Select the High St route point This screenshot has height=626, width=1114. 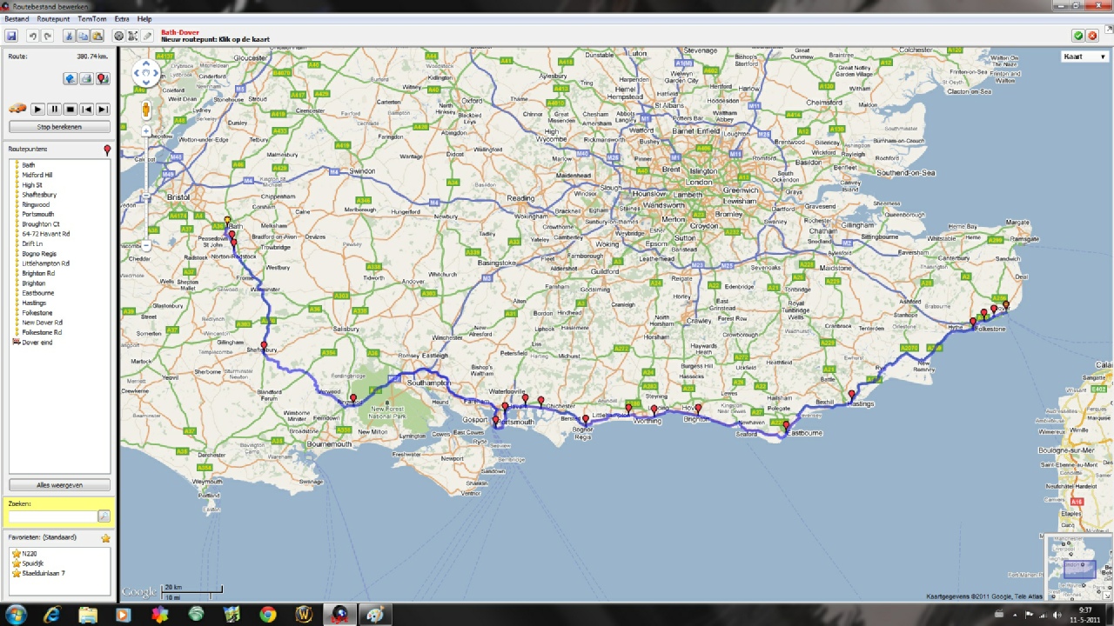coord(32,185)
